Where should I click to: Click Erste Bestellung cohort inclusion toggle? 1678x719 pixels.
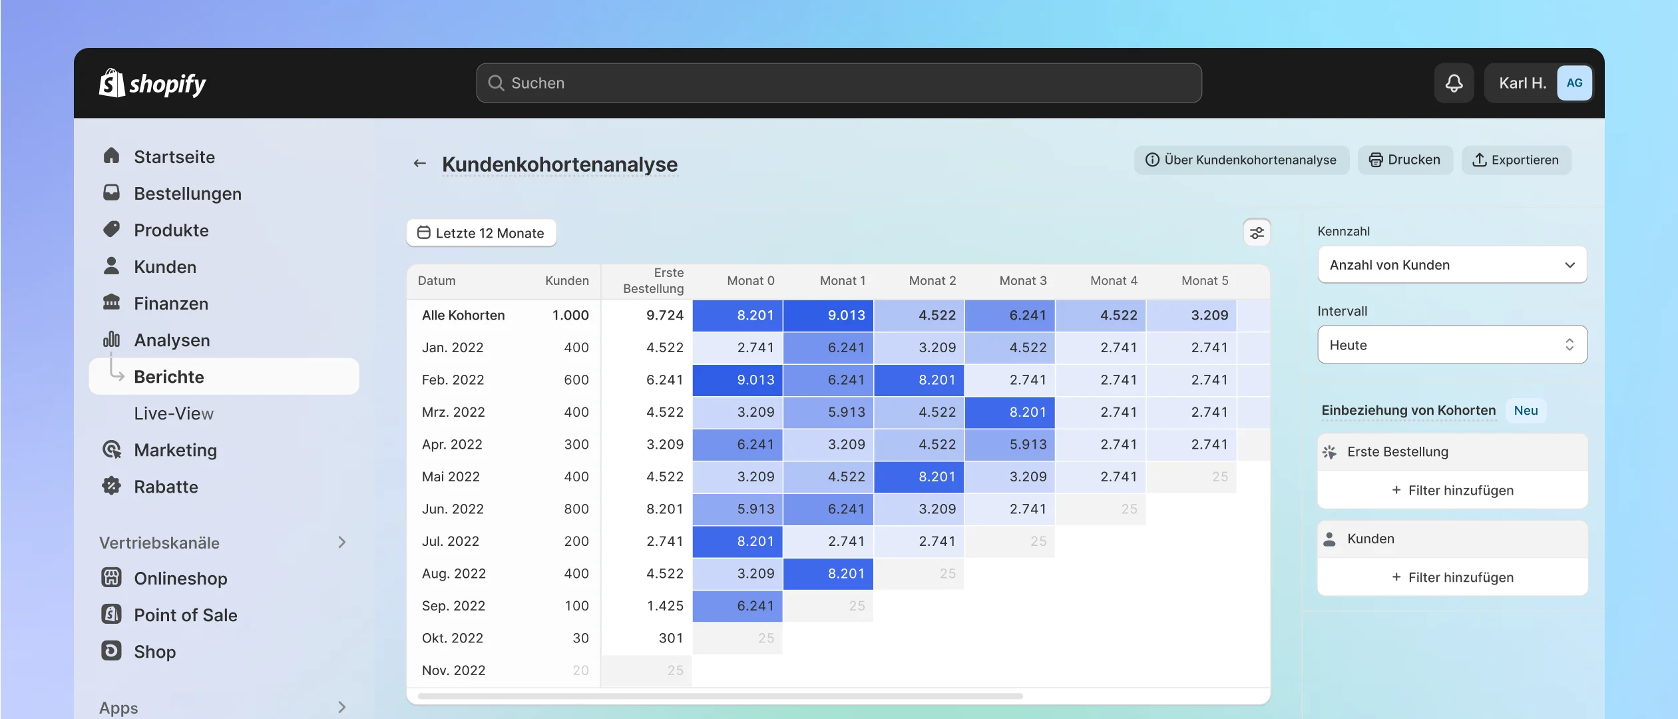[x=1451, y=451]
